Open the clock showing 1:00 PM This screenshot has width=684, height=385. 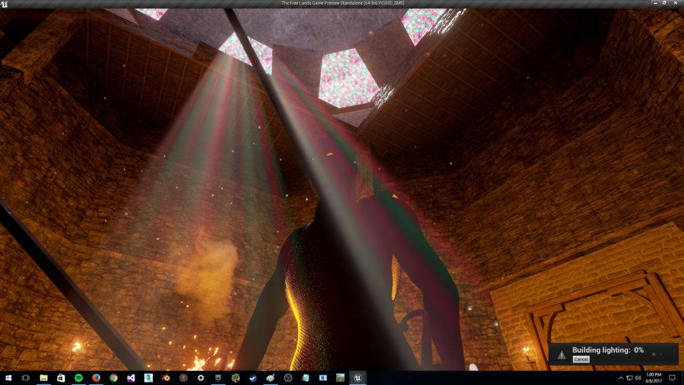(653, 378)
